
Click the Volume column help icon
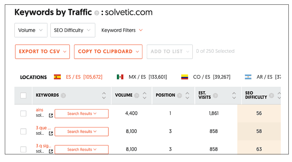(137, 96)
